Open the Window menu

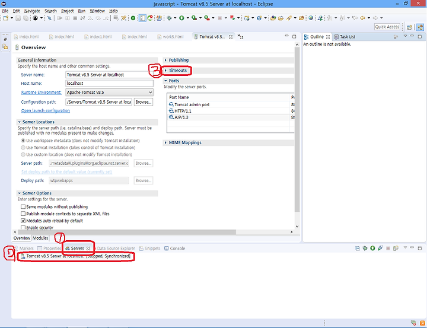click(97, 11)
